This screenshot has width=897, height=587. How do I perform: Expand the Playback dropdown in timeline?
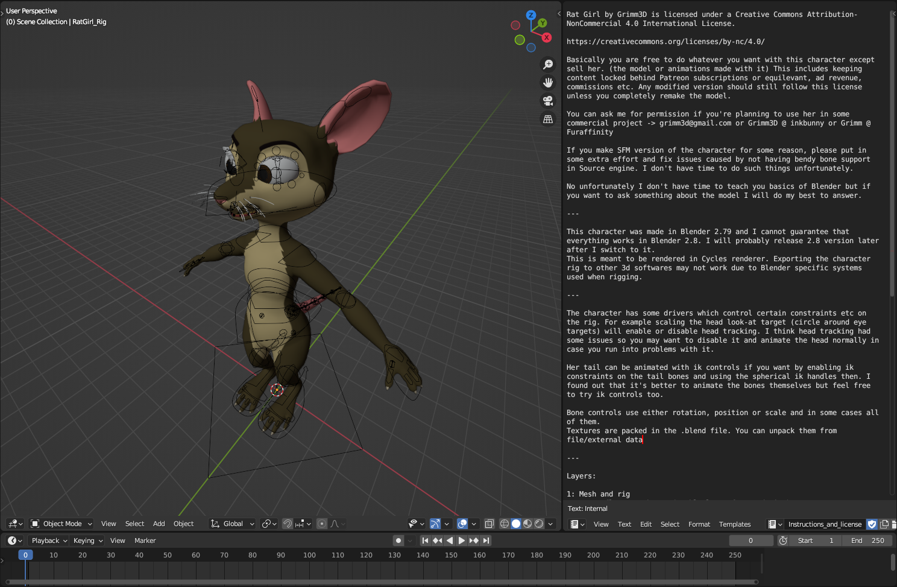[x=49, y=541]
